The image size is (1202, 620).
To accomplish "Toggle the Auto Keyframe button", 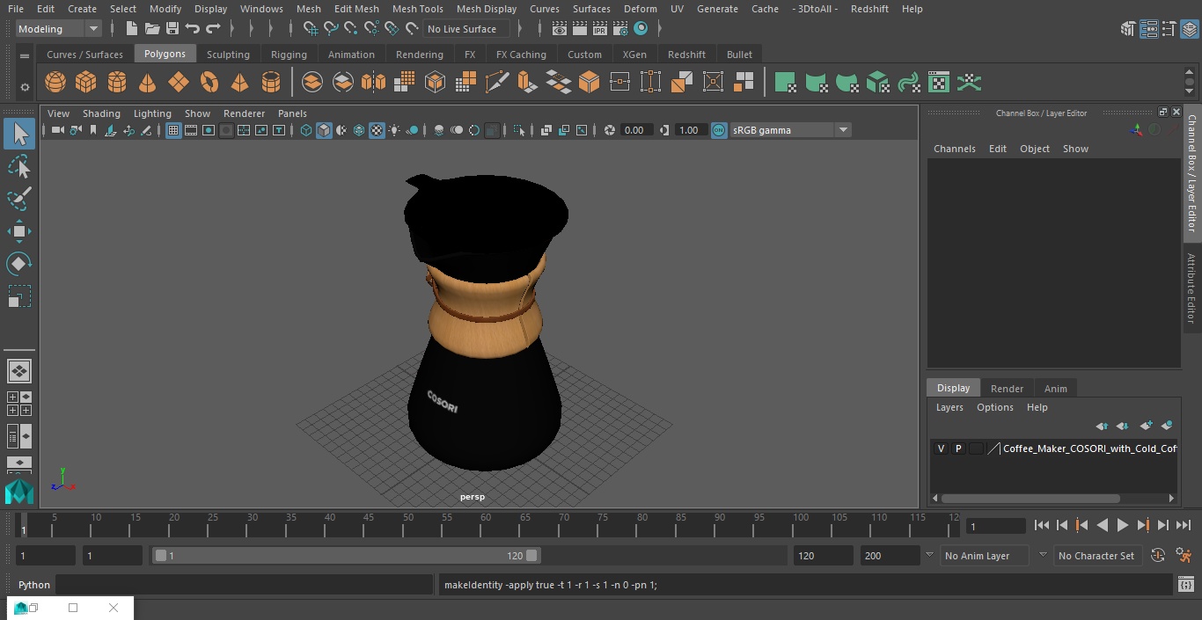I will (x=1158, y=556).
